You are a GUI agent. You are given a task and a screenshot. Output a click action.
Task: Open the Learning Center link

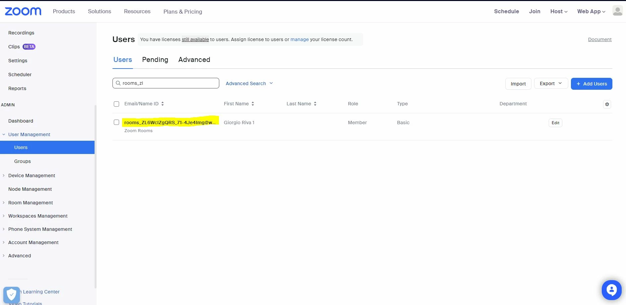click(x=39, y=292)
